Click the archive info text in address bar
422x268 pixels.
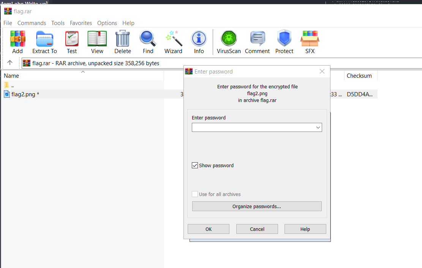pos(96,63)
